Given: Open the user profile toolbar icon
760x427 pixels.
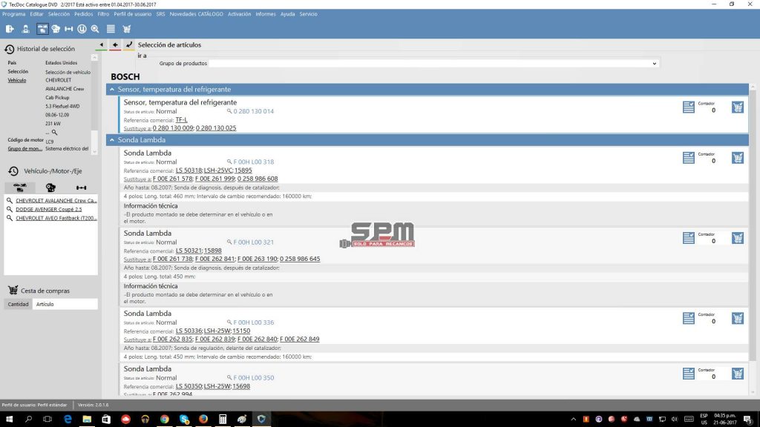Looking at the screenshot, I should click(x=26, y=29).
